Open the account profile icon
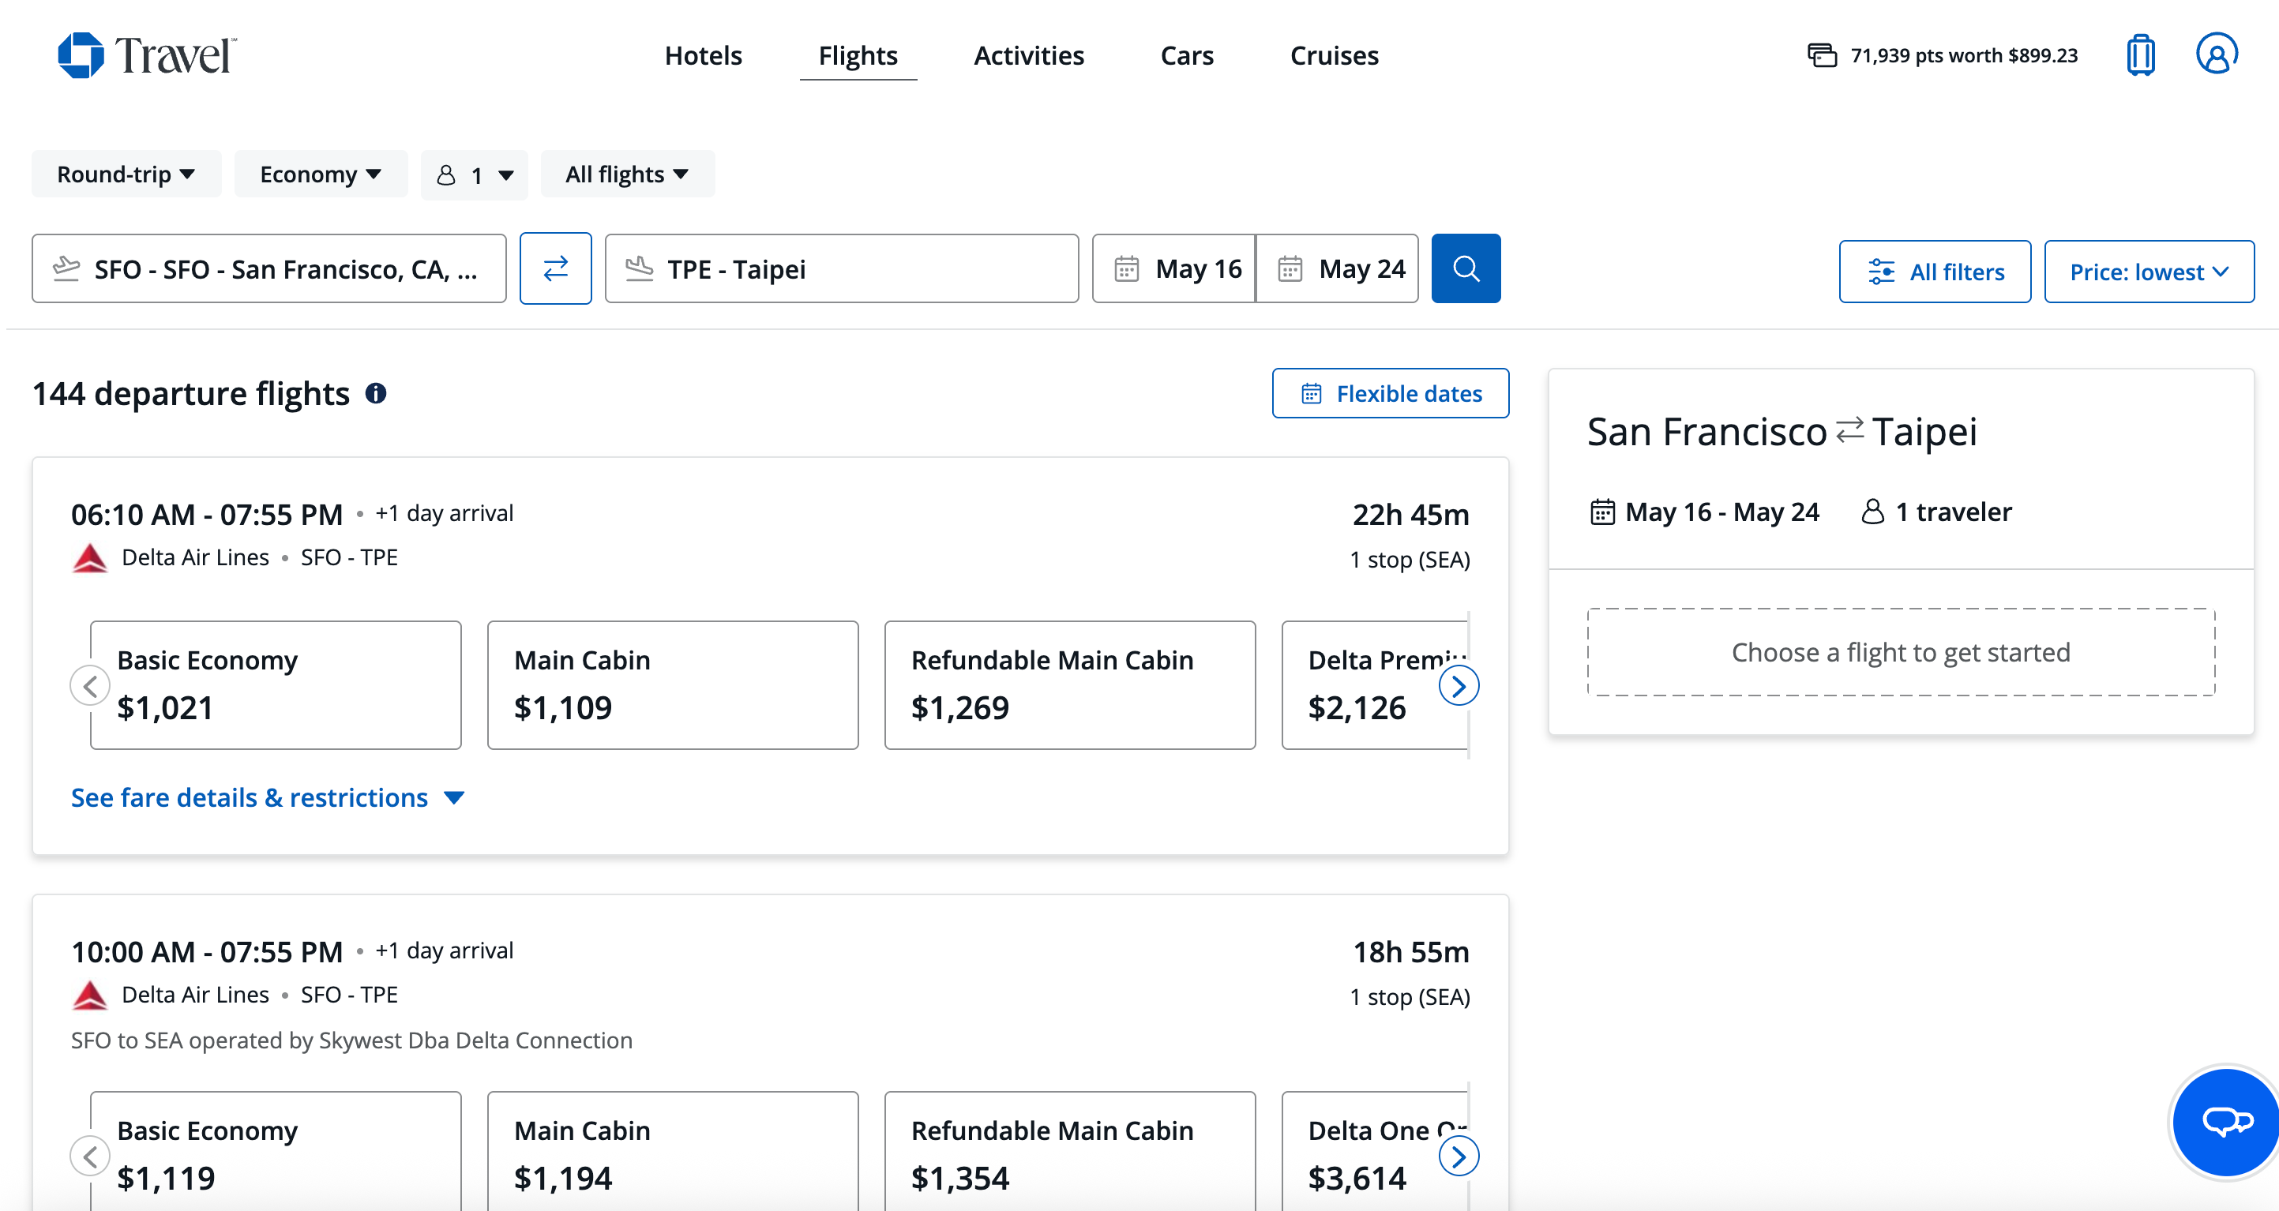The image size is (2279, 1211). pos(2216,54)
